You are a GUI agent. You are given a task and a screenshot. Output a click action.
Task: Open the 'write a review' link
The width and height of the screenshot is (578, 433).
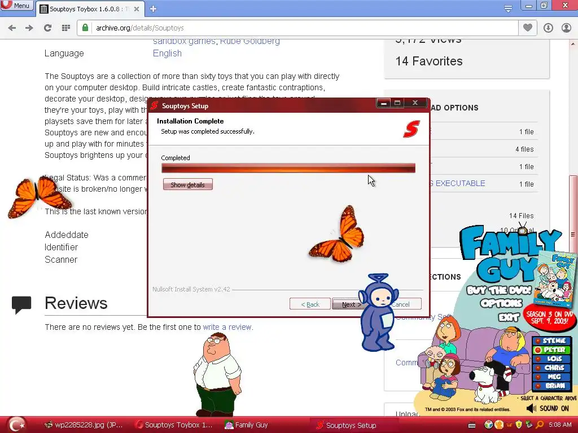point(227,327)
